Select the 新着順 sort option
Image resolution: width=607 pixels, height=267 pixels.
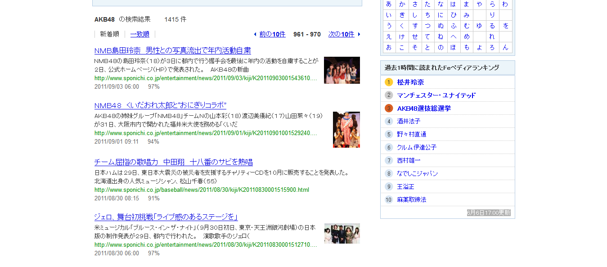click(x=109, y=34)
